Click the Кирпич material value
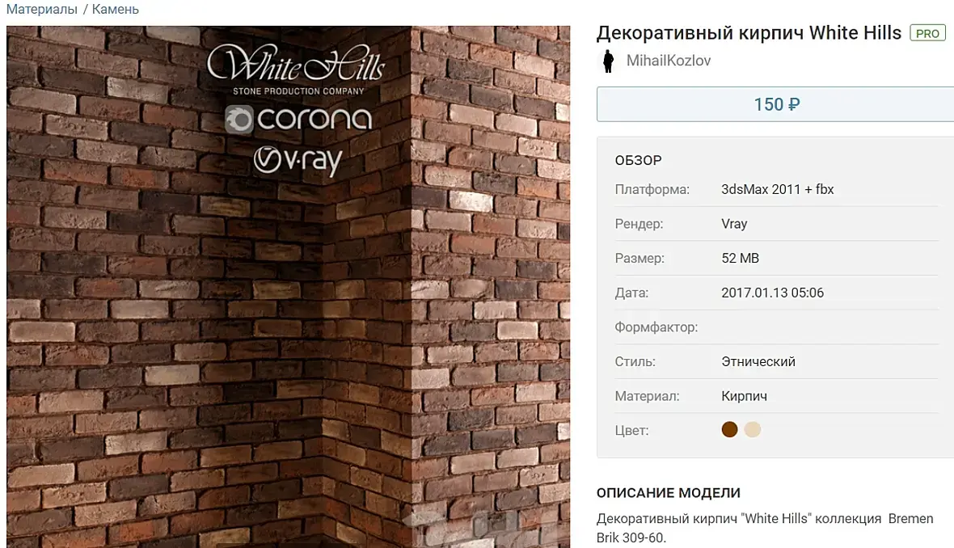The width and height of the screenshot is (954, 548). (x=744, y=397)
